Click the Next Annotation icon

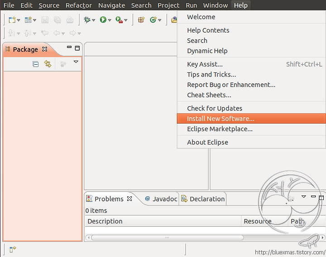pos(11,33)
